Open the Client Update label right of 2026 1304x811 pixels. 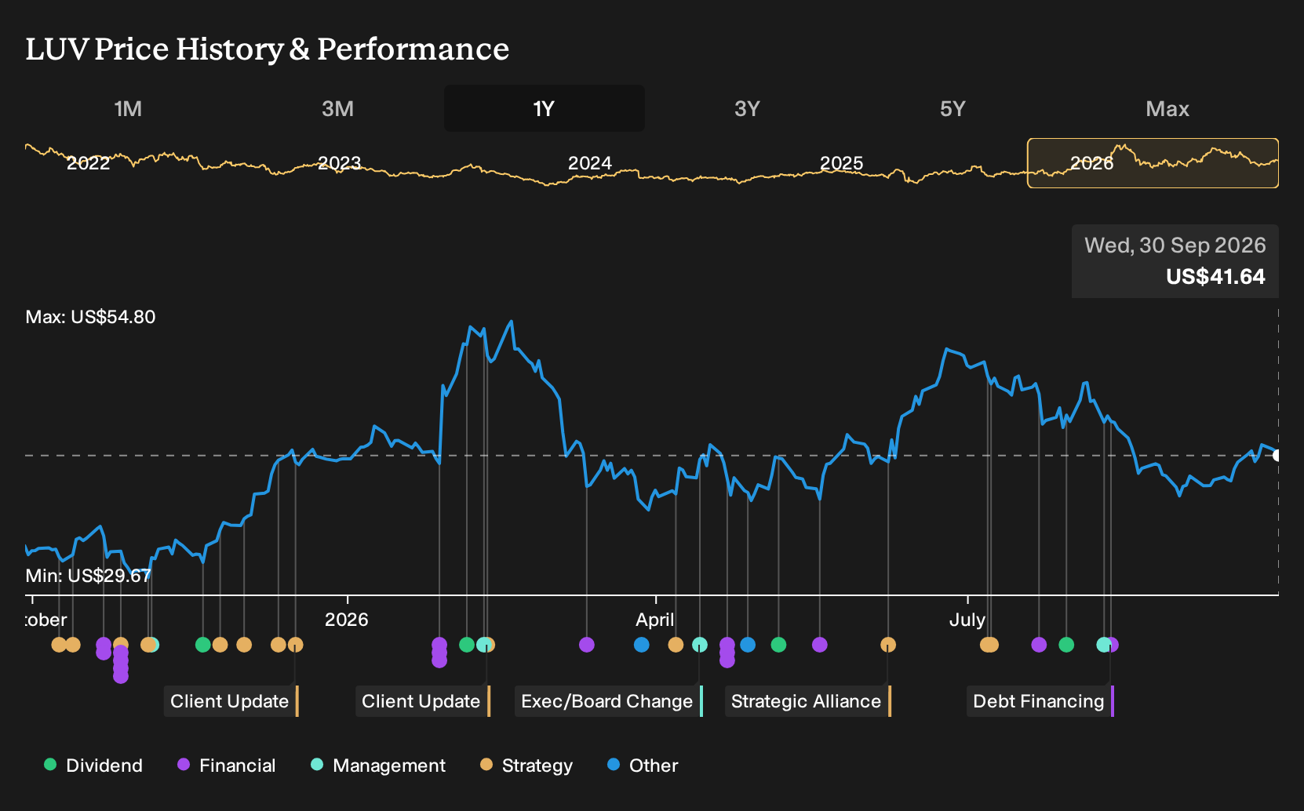pyautogui.click(x=423, y=701)
